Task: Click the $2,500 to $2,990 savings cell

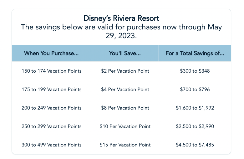Action: pos(195,126)
